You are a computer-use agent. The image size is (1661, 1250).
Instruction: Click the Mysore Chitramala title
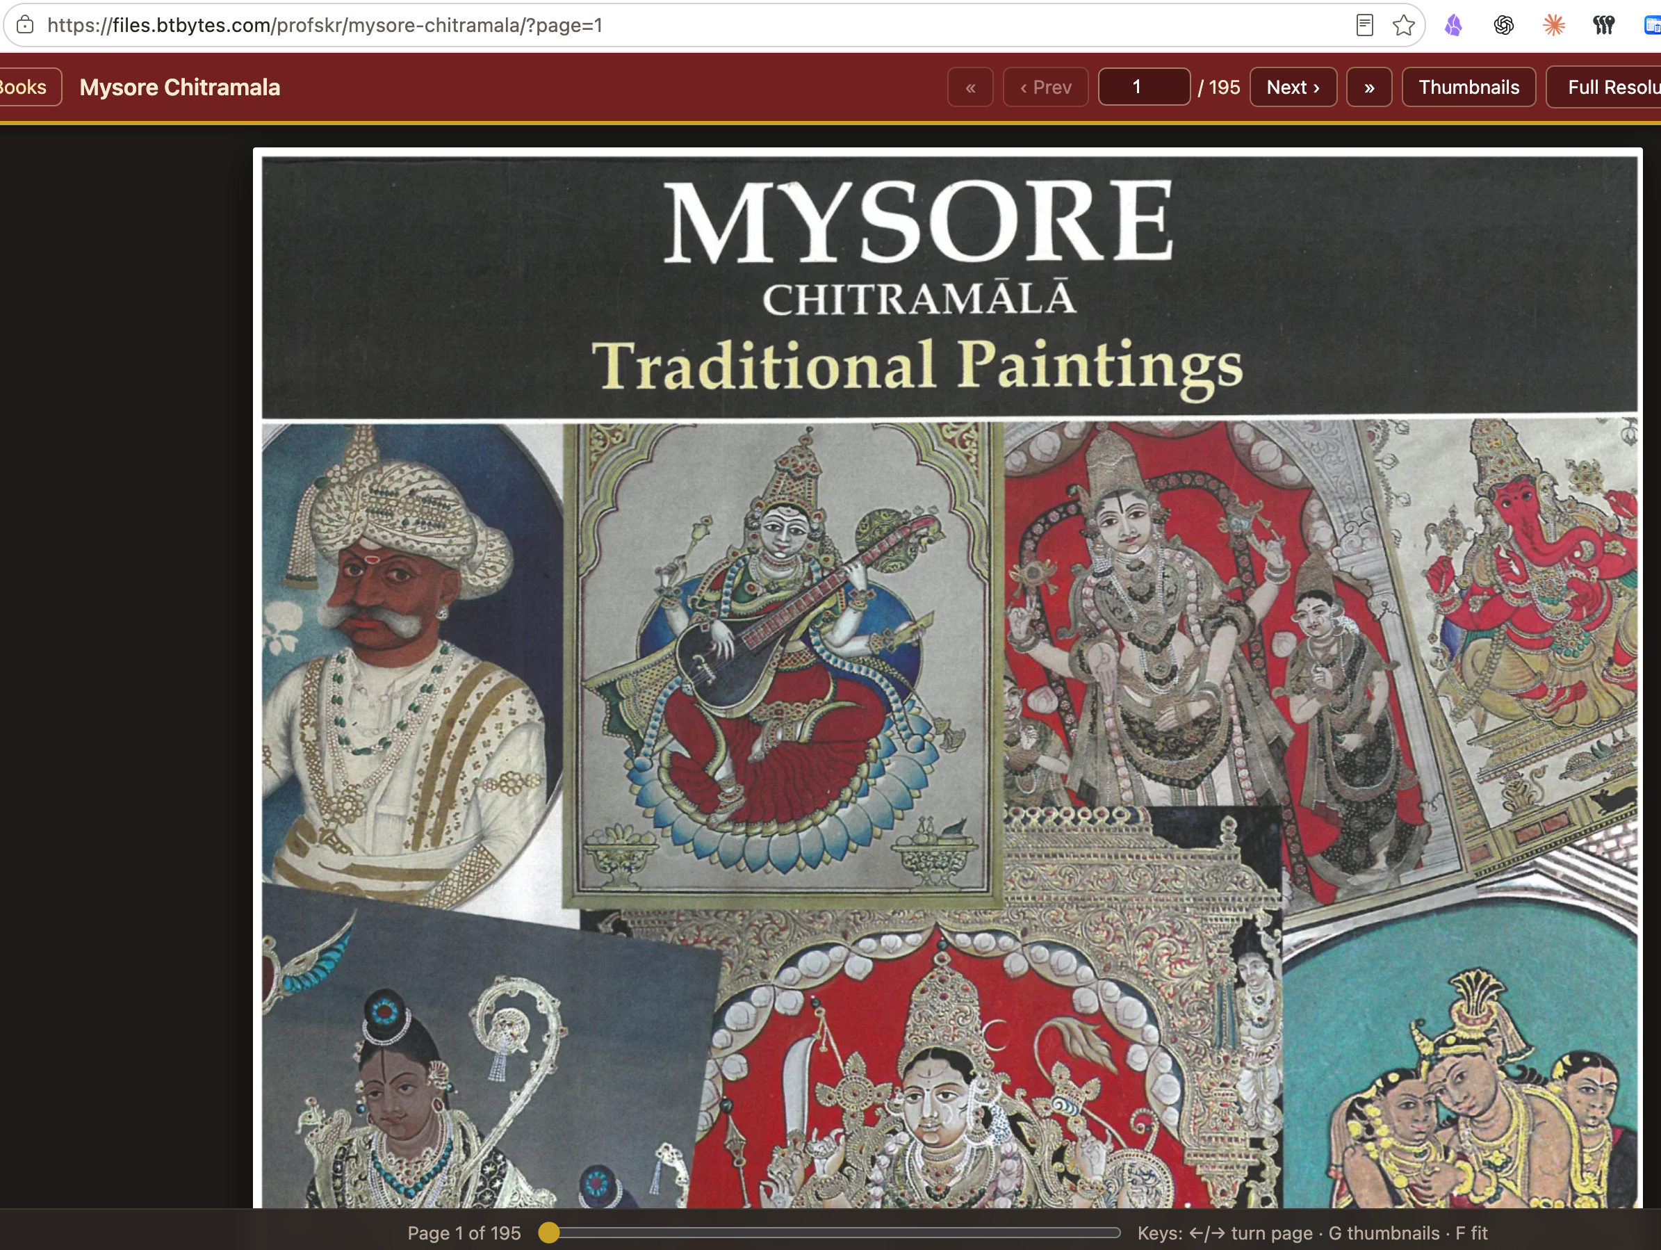point(179,87)
